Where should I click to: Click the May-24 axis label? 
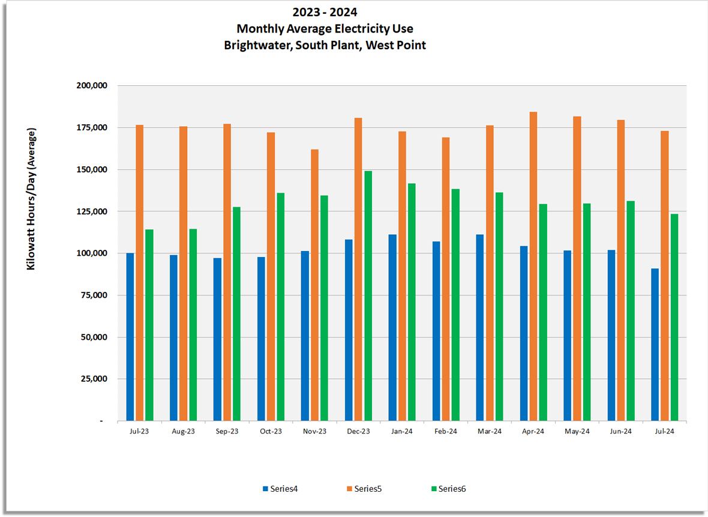577,431
